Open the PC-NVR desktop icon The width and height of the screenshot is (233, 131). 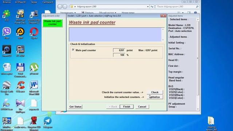coord(20,51)
